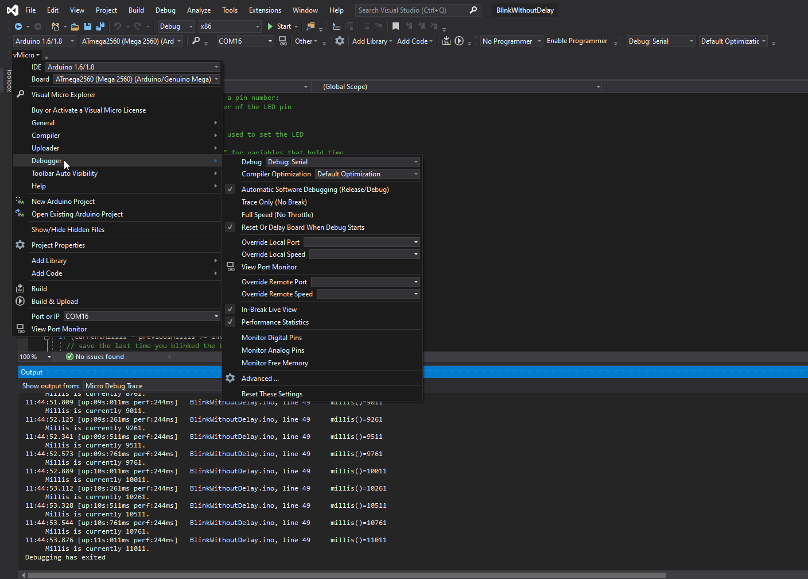Click Build & Upload icon in vMicro menu
Viewport: 808px width, 579px height.
click(20, 301)
